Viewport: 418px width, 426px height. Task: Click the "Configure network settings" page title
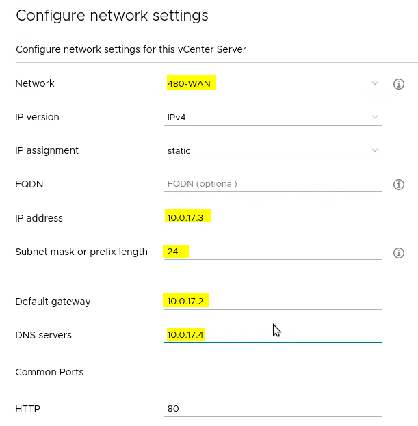coord(112,16)
